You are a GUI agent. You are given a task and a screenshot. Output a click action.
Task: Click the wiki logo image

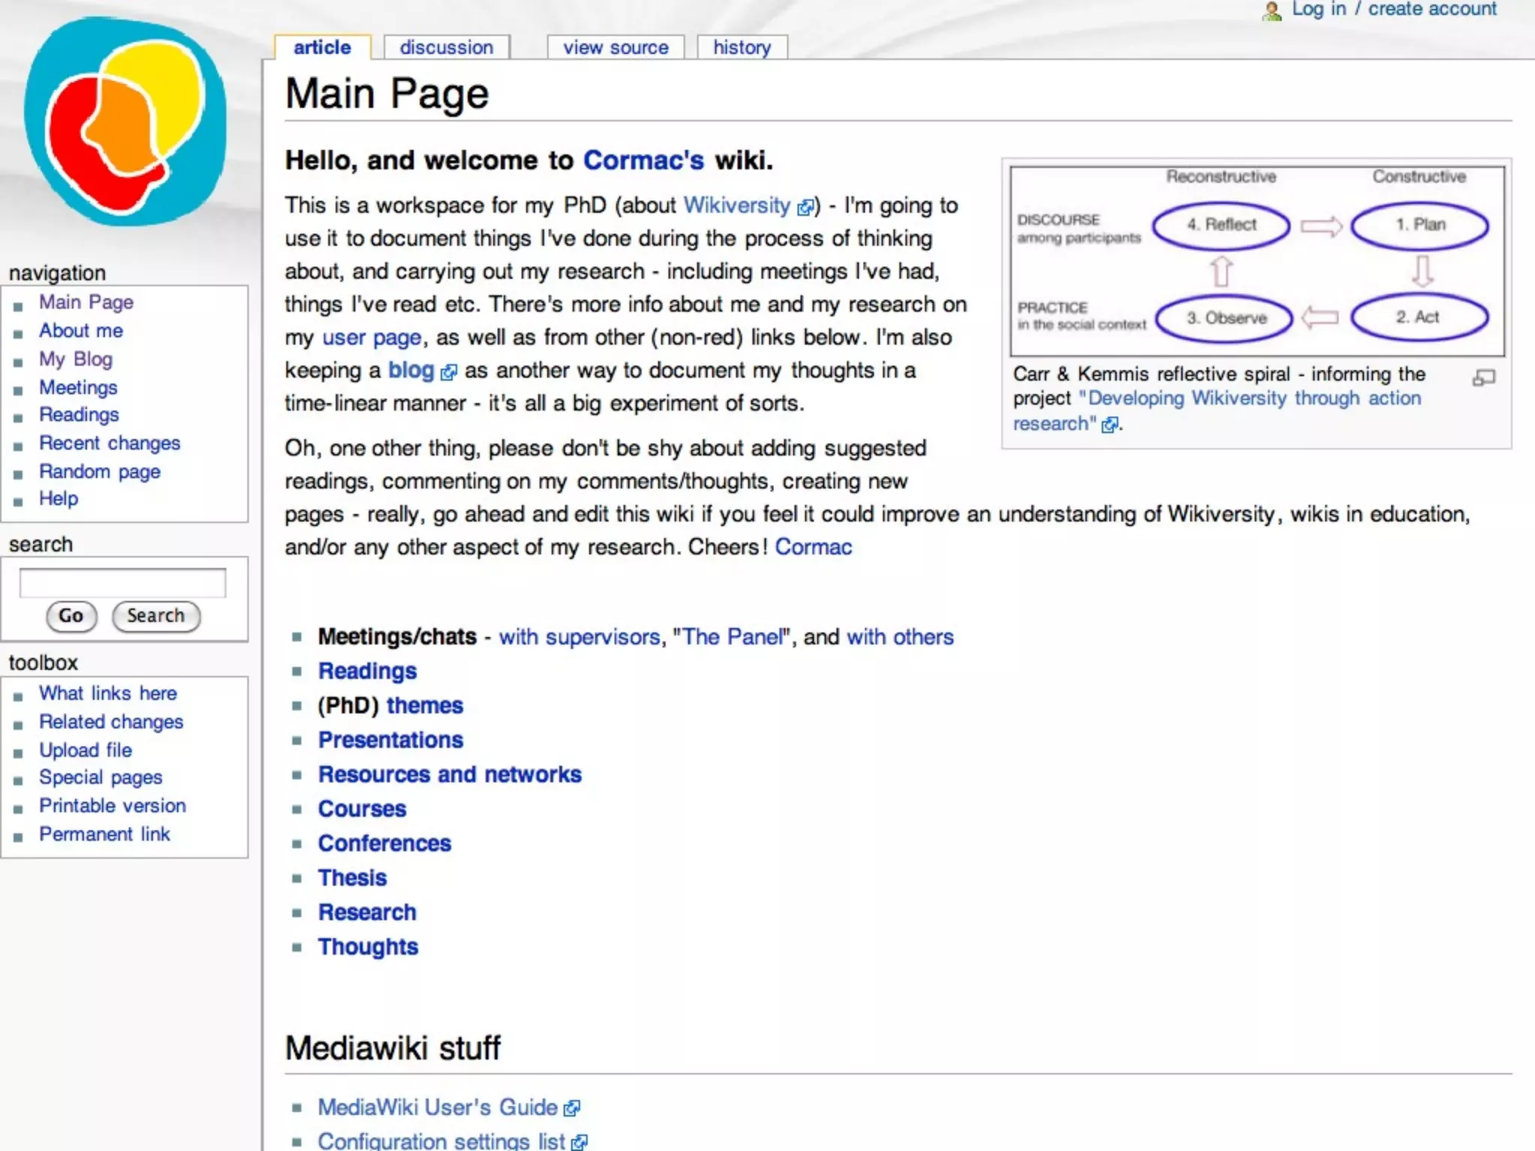click(x=124, y=122)
